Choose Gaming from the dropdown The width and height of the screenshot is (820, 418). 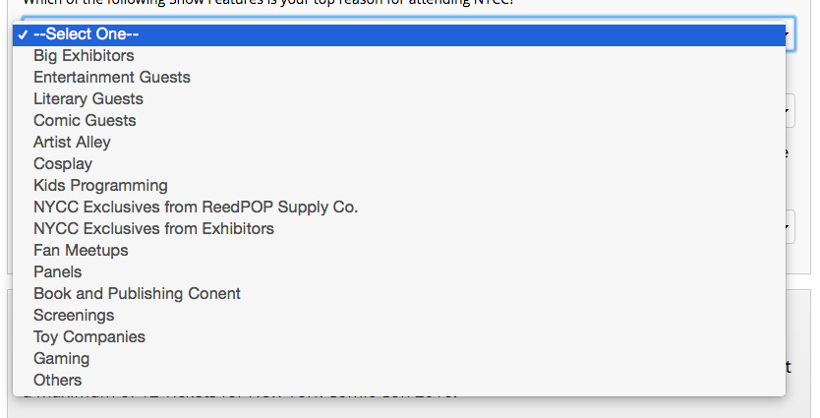tap(399, 358)
